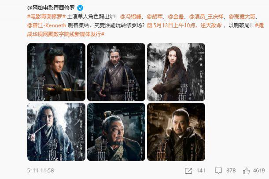
Task: Click the 5月13日上午10点 date link
Action: (x=174, y=25)
